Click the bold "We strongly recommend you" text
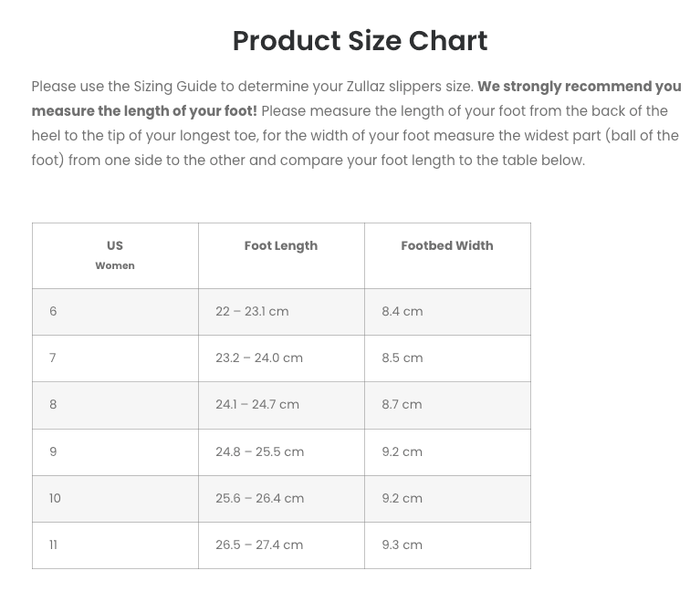 [579, 87]
